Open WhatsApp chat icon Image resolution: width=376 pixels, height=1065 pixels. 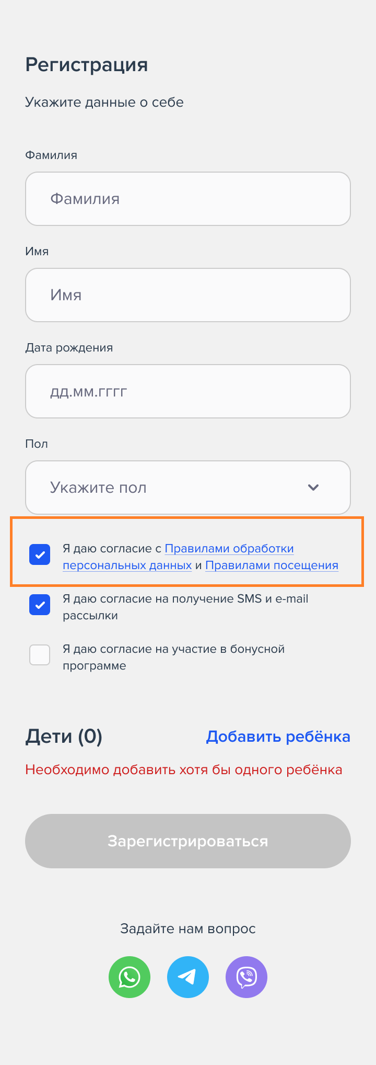click(130, 977)
